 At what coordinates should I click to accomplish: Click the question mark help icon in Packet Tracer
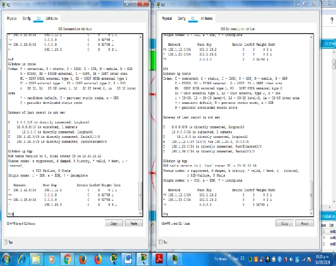(332, 20)
